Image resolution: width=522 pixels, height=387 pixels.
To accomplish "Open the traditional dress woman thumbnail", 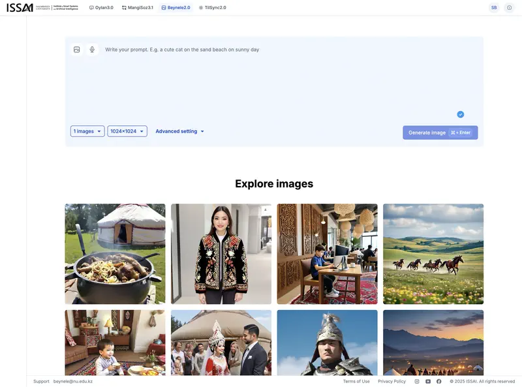I will pos(221,253).
